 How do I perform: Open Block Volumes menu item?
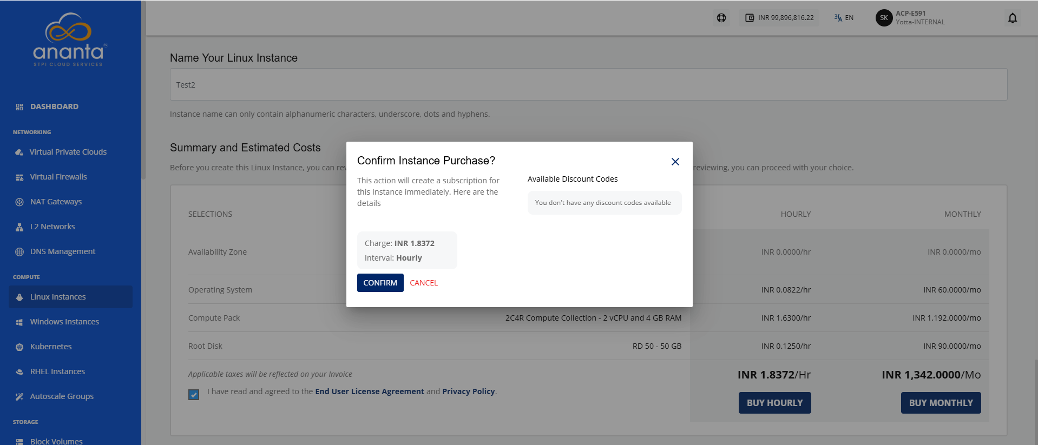56,441
